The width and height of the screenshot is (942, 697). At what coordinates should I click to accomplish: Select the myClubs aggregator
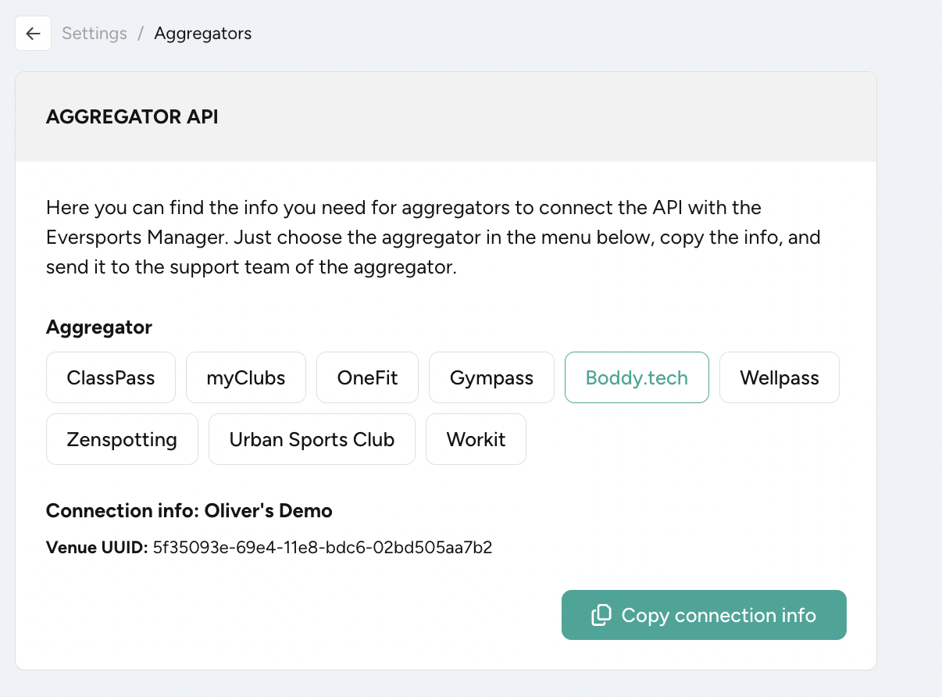[x=246, y=378]
